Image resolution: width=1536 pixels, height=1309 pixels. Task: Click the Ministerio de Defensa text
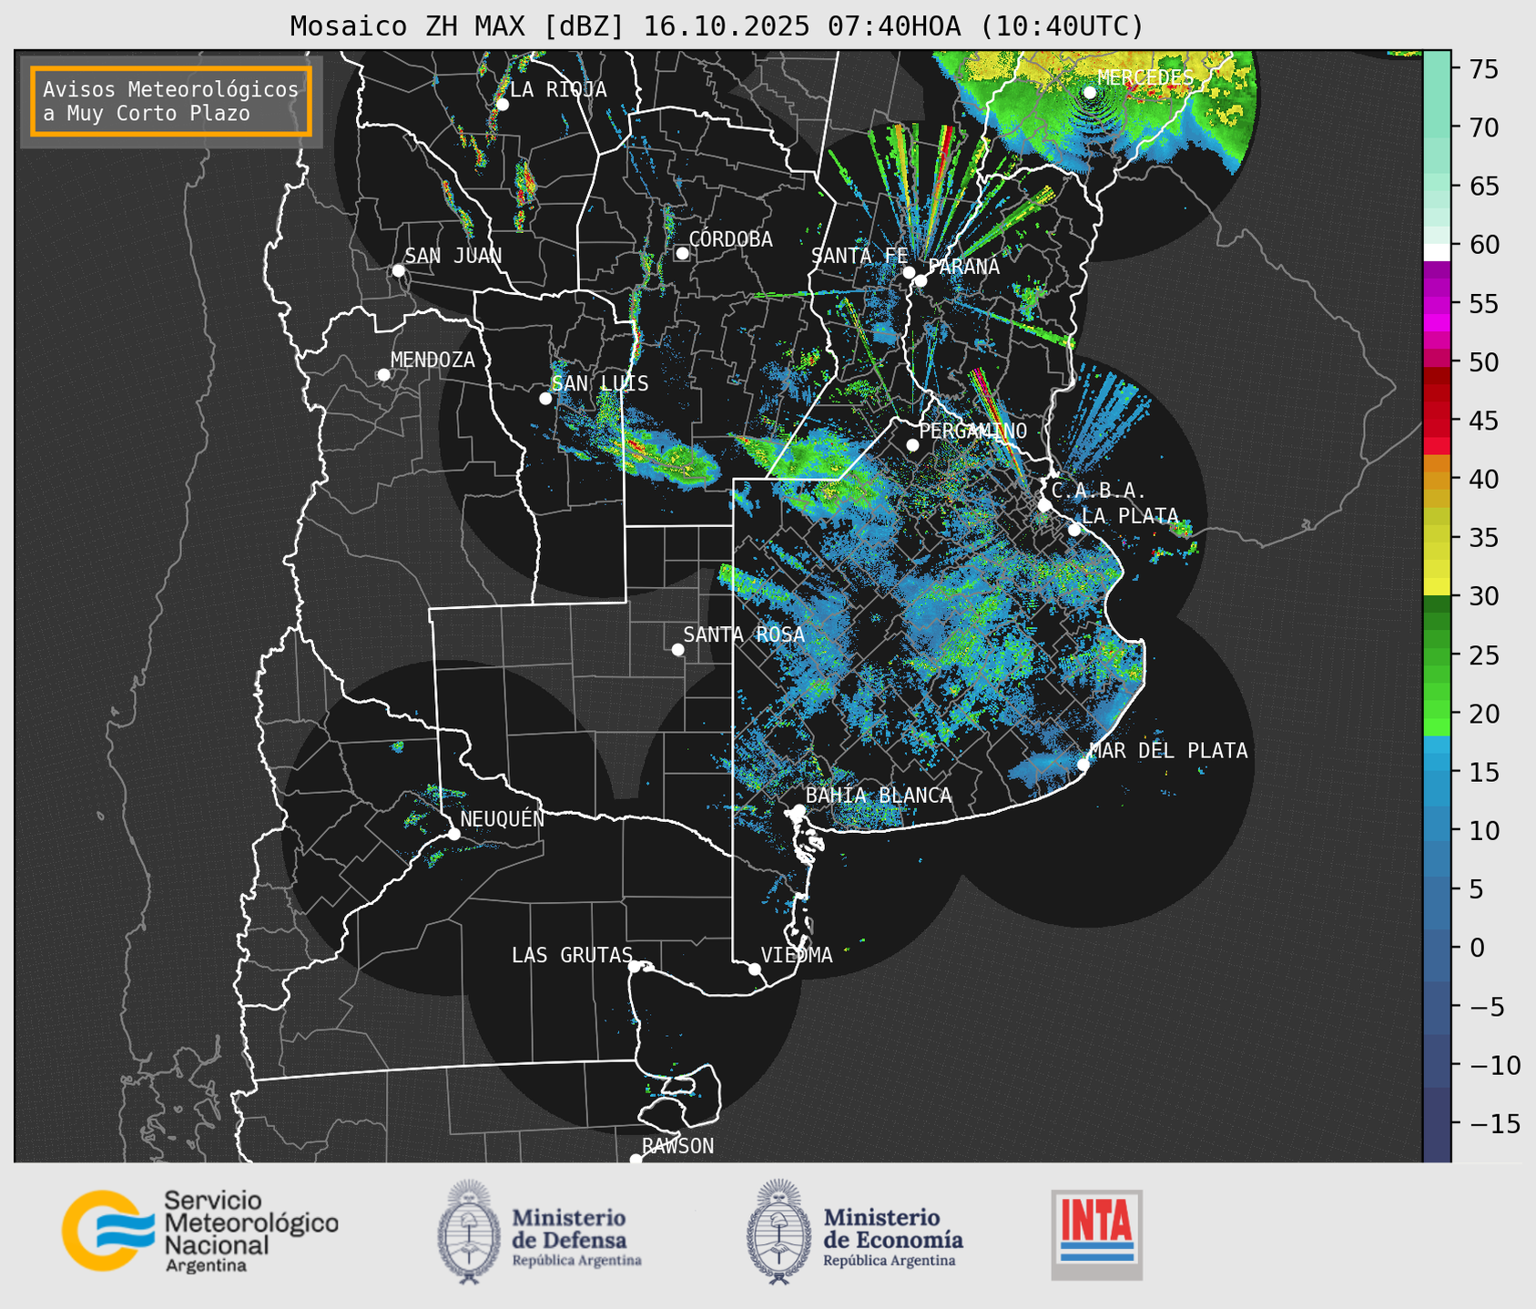[x=576, y=1239]
